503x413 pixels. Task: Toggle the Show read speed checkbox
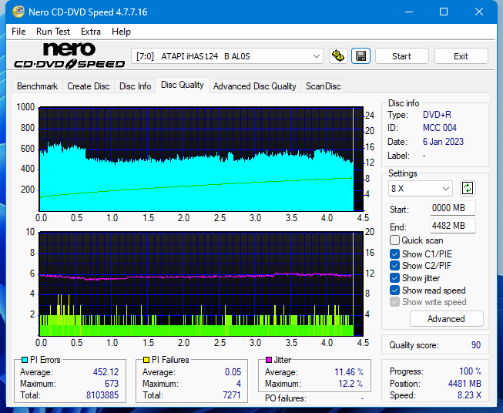point(394,290)
